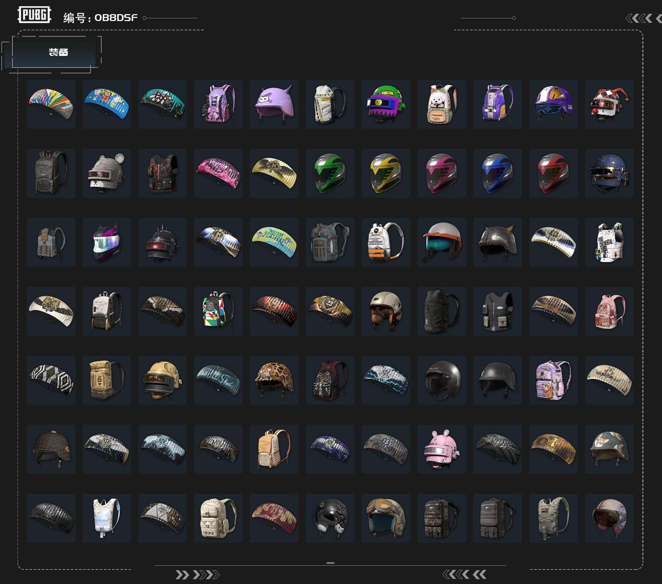This screenshot has height=584, width=662.
Task: Select the jester hat helmet skin
Action: pyautogui.click(x=609, y=104)
